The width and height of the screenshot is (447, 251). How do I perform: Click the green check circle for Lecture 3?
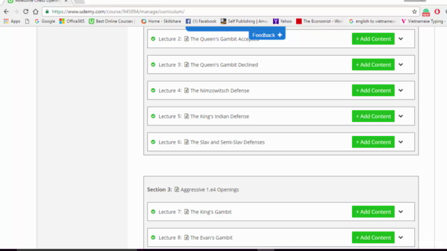[153, 65]
